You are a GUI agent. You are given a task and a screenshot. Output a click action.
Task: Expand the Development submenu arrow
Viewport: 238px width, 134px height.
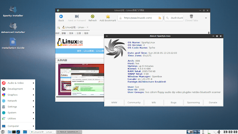coord(33,89)
